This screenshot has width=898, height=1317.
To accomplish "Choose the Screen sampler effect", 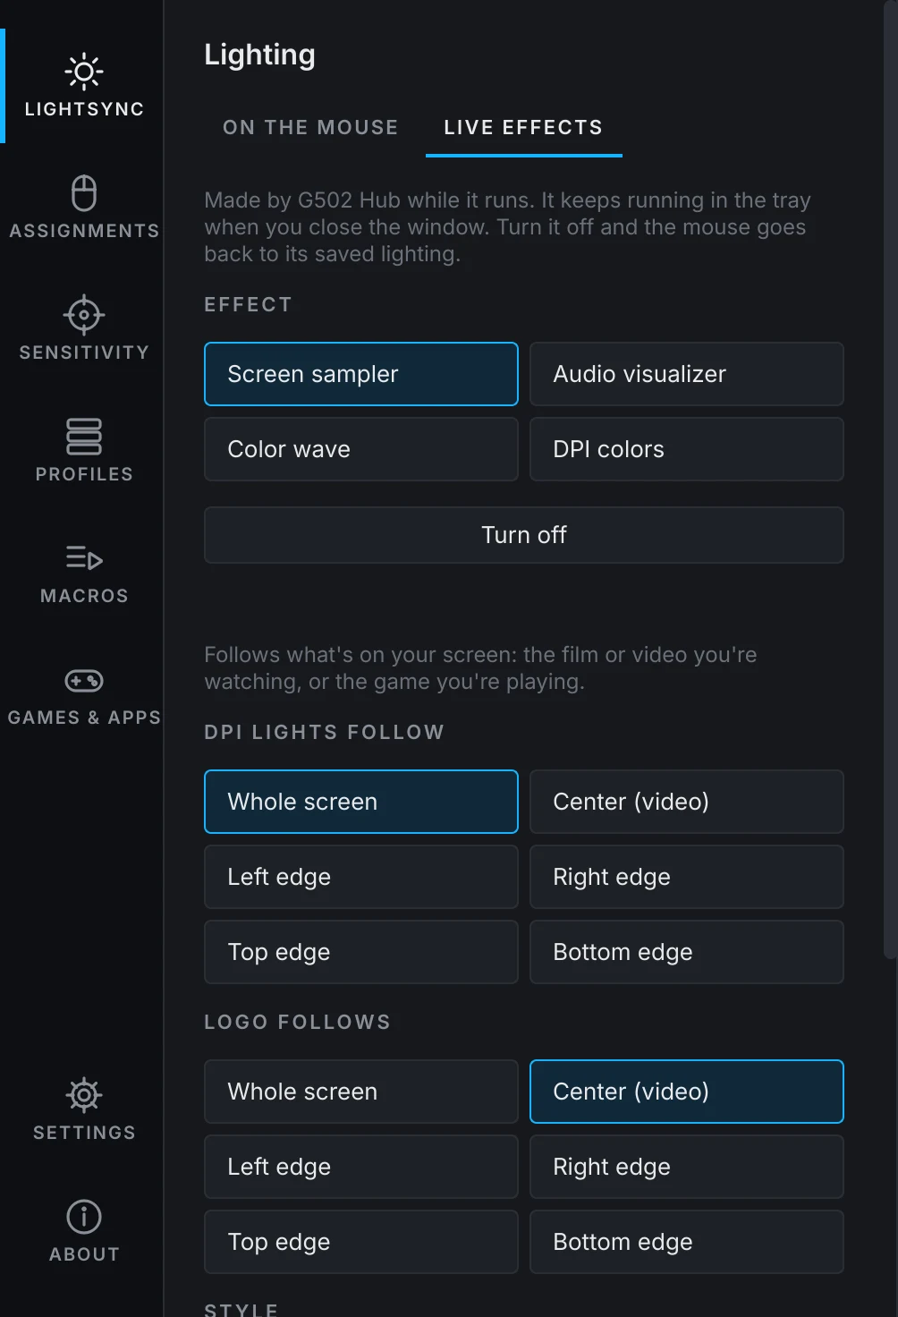I will pyautogui.click(x=361, y=374).
